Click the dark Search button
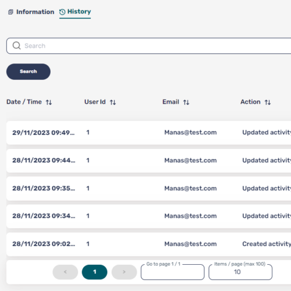Image resolution: width=291 pixels, height=291 pixels. click(x=29, y=72)
